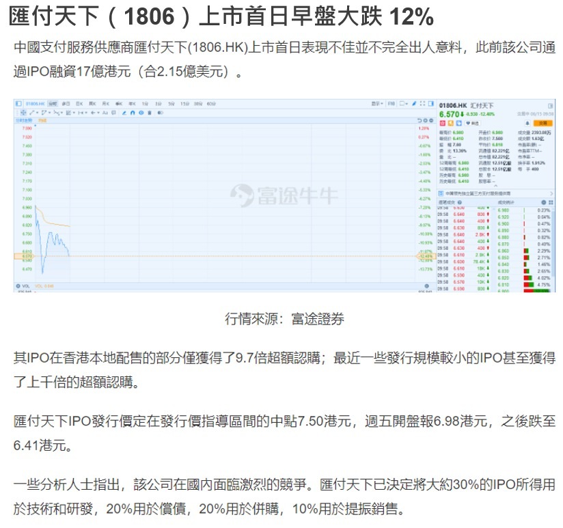Switch to the 周K chart tab
The image size is (563, 528).
[x=93, y=104]
